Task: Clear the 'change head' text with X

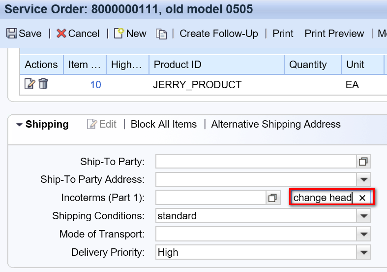Action: point(362,198)
